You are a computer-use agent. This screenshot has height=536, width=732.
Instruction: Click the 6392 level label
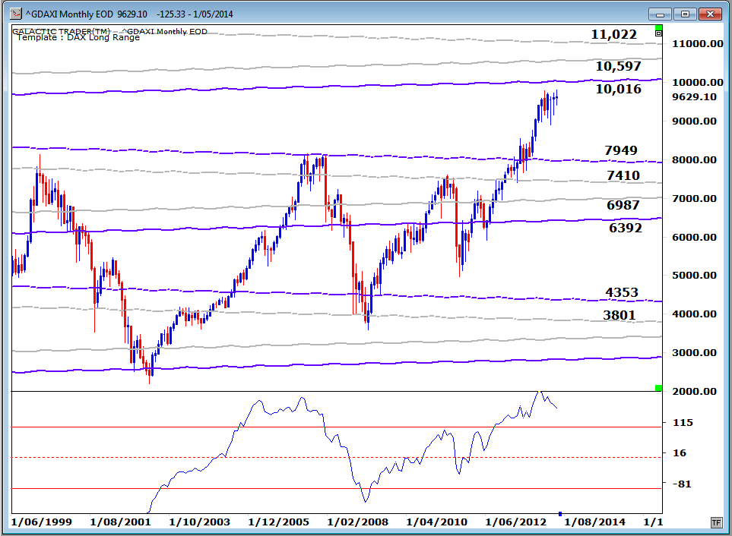[626, 228]
